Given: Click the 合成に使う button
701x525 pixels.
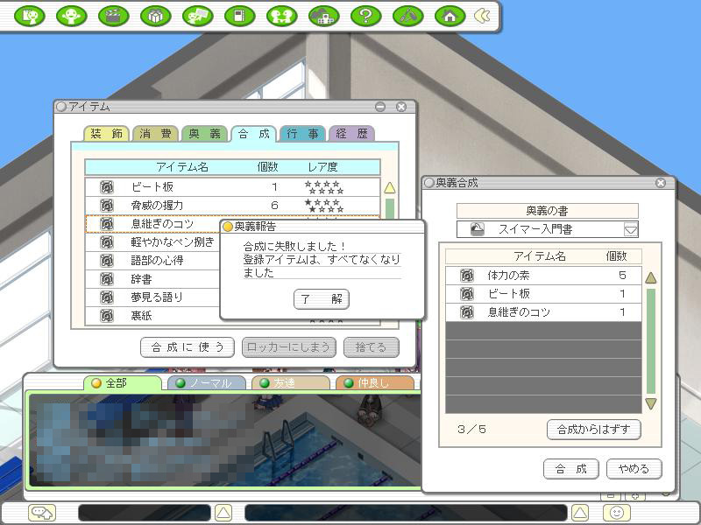Looking at the screenshot, I should 188,347.
